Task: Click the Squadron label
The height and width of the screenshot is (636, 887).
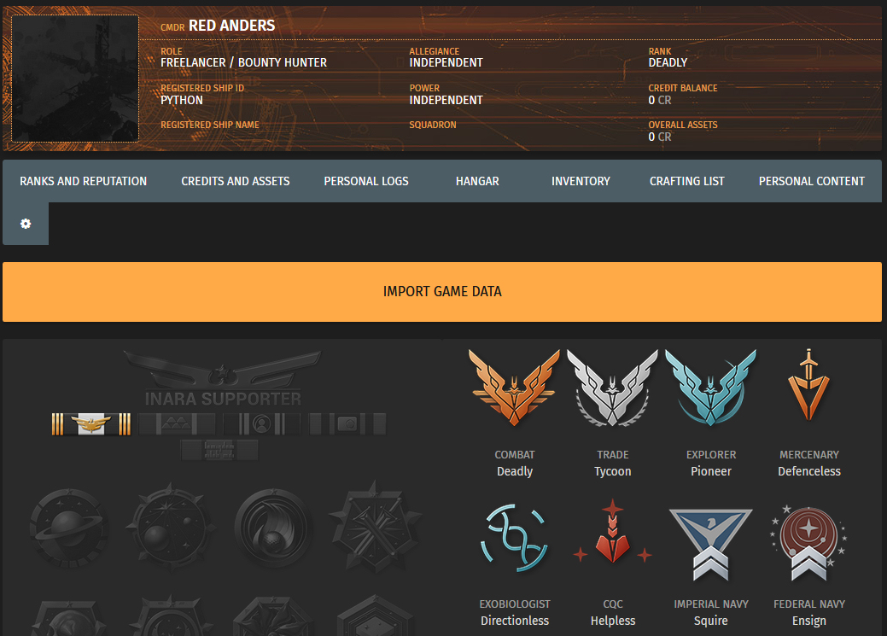Action: (x=433, y=125)
